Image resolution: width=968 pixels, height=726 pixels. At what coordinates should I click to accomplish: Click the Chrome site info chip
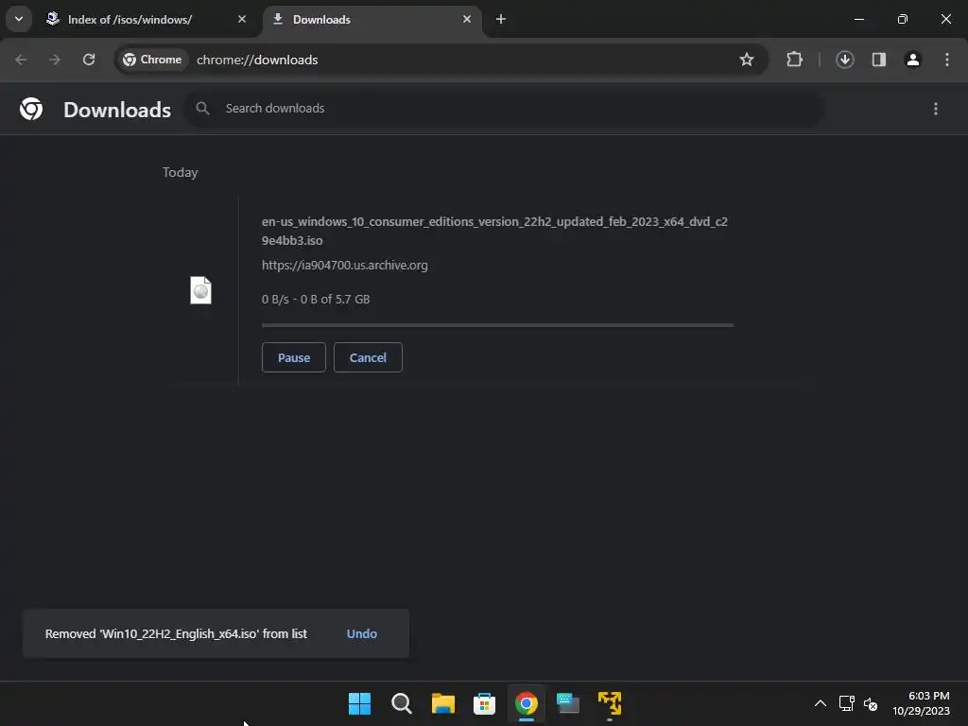coord(152,60)
